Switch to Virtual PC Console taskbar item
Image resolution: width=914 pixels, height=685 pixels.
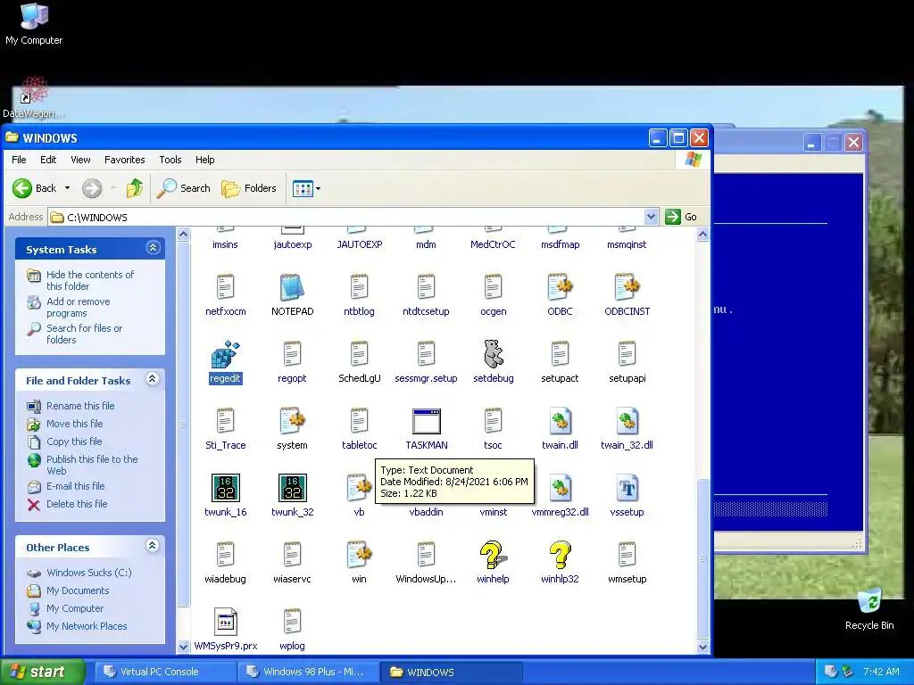pyautogui.click(x=163, y=672)
